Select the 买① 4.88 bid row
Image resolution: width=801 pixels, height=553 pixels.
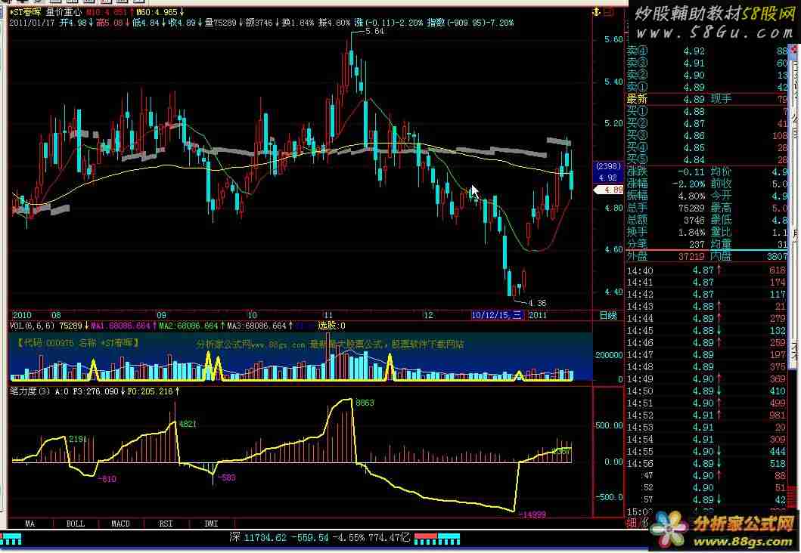click(707, 111)
